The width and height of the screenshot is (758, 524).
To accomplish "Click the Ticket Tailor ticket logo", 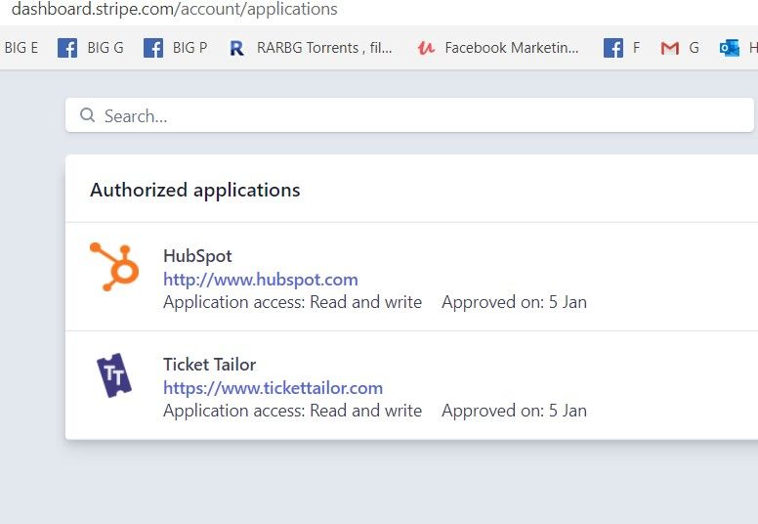I will (114, 375).
